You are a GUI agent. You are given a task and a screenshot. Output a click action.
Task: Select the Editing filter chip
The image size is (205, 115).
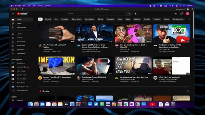point(100,19)
